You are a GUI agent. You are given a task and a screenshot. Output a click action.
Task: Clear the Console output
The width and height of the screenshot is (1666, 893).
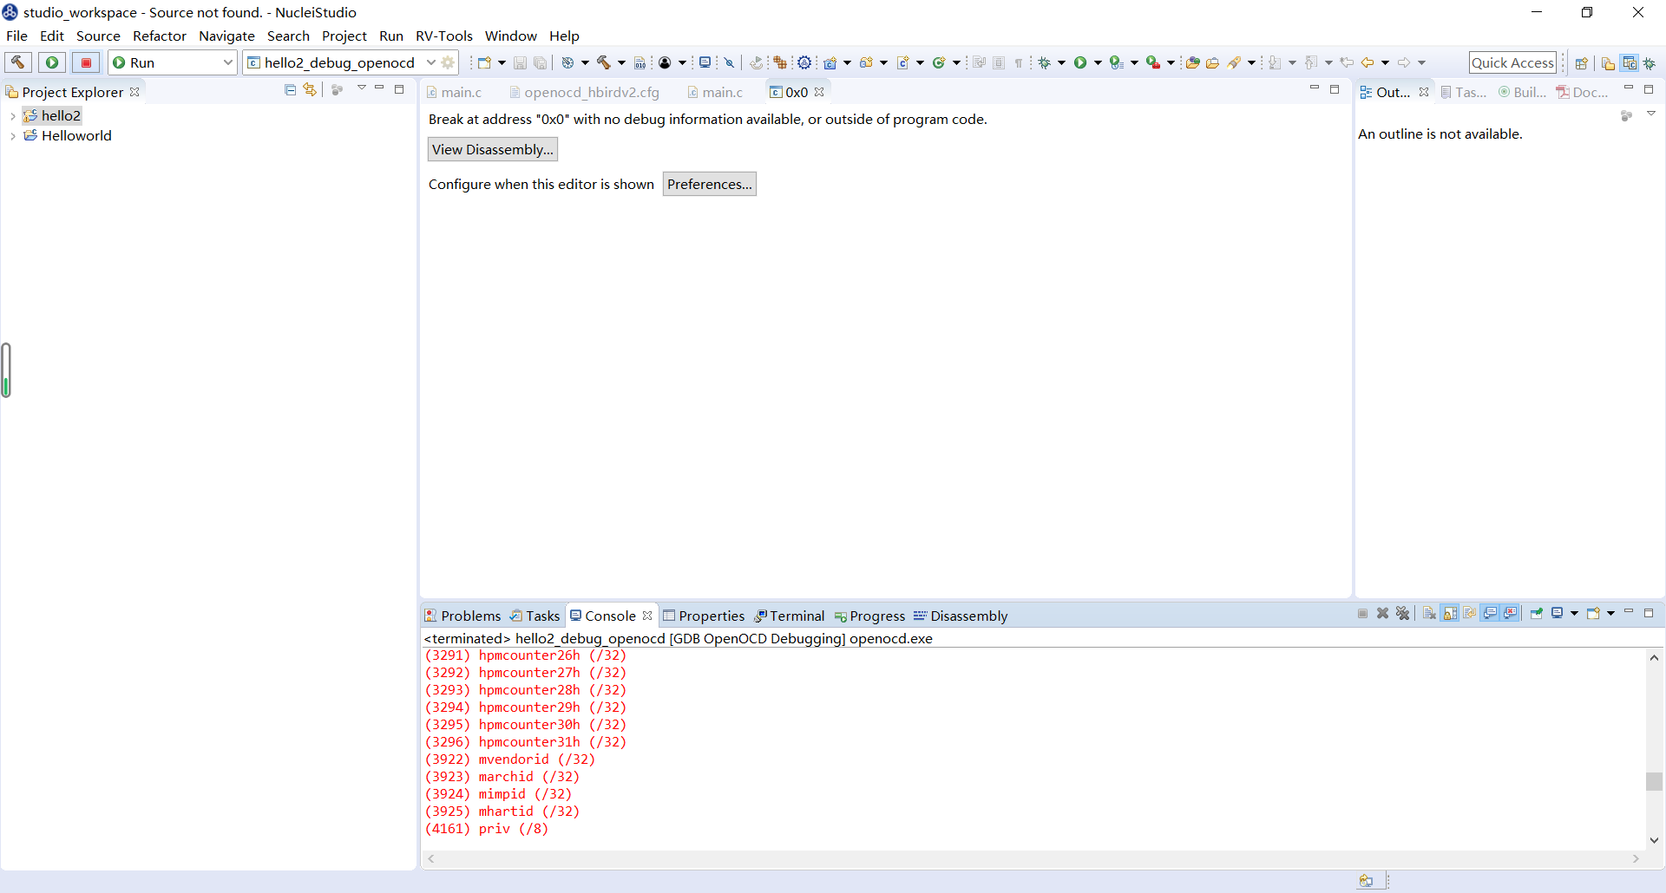(1429, 613)
